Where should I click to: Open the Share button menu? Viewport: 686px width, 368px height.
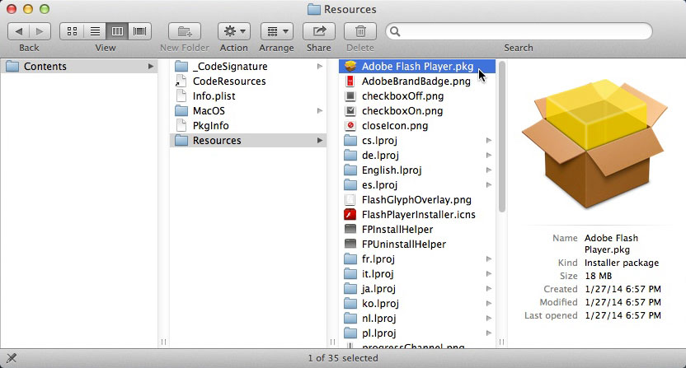point(319,31)
